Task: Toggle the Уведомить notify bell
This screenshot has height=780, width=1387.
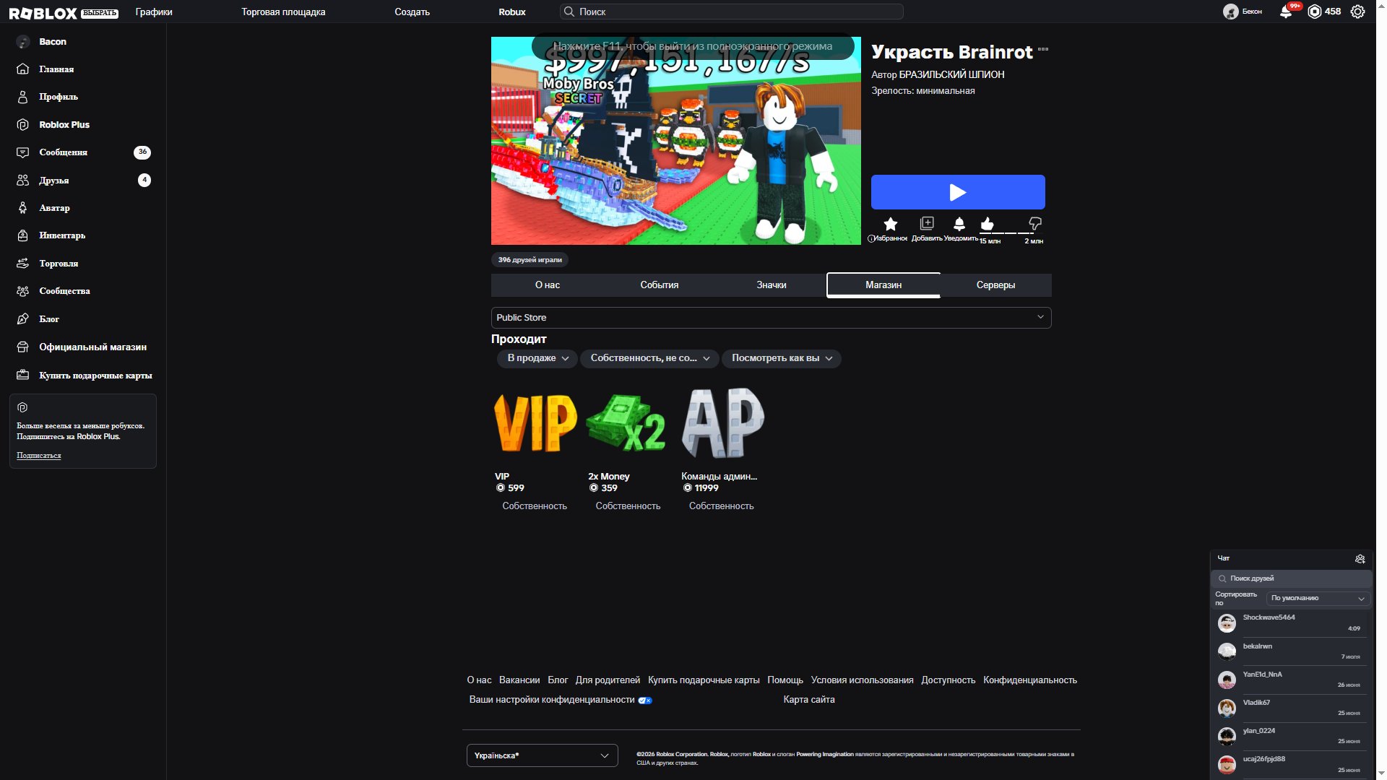Action: (x=959, y=224)
